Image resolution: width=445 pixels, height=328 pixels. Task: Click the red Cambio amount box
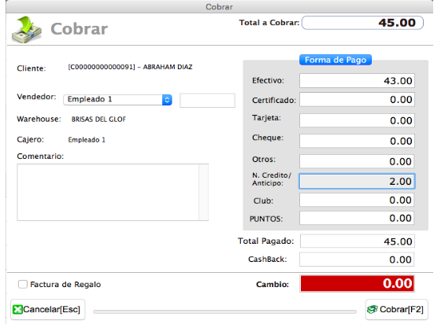358,283
